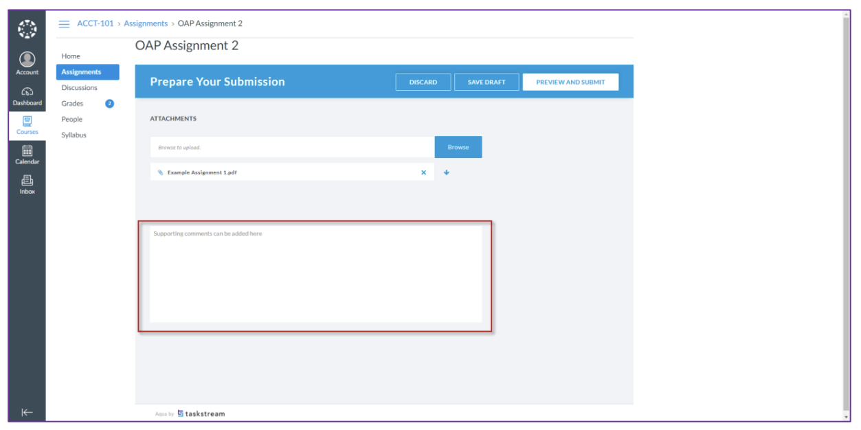Click the Discard button

tap(423, 82)
